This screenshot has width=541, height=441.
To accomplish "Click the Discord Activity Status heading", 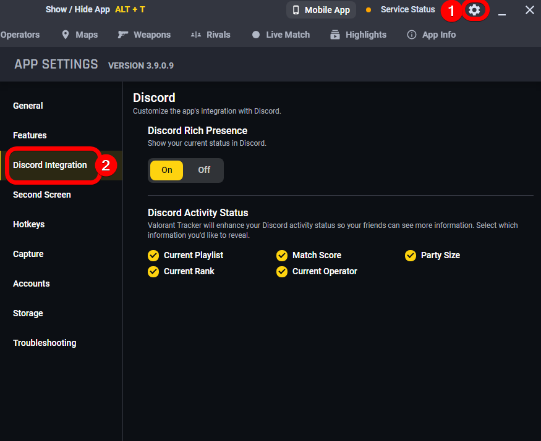I will 198,212.
